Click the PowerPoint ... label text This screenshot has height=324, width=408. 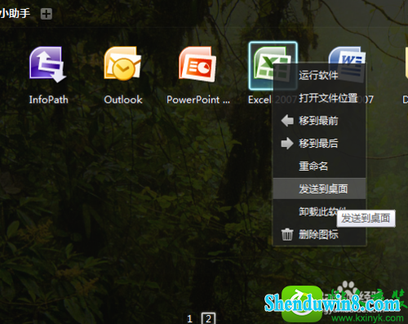[x=198, y=100]
